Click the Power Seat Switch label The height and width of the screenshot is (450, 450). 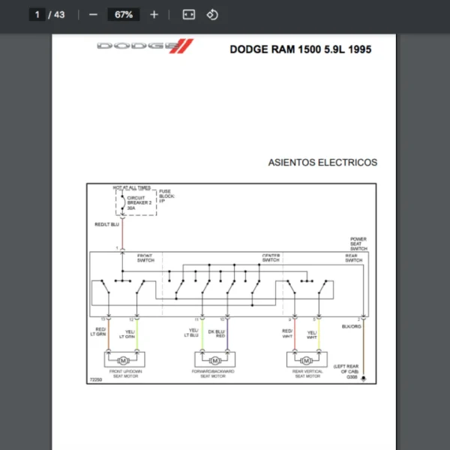(358, 244)
